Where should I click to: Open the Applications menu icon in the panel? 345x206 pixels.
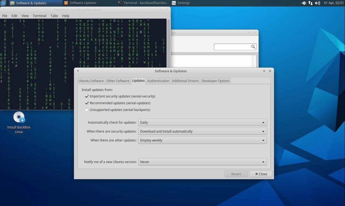point(3,3)
